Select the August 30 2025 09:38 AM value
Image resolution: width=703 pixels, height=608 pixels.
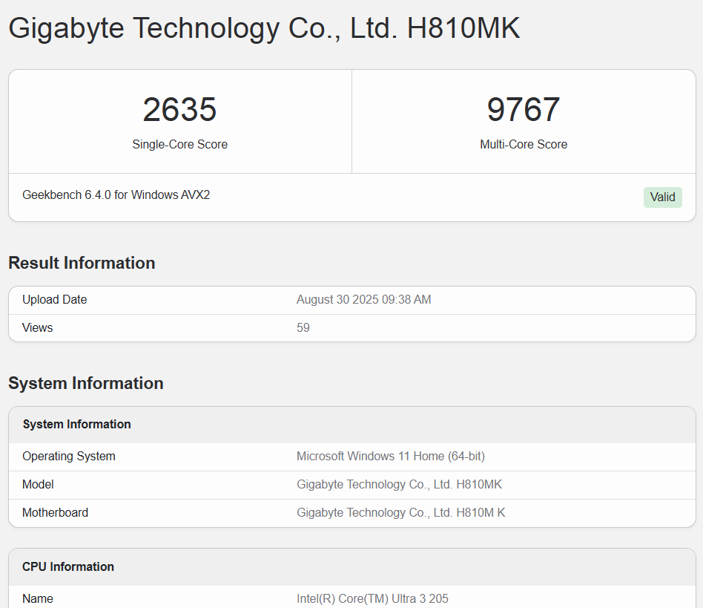(363, 300)
